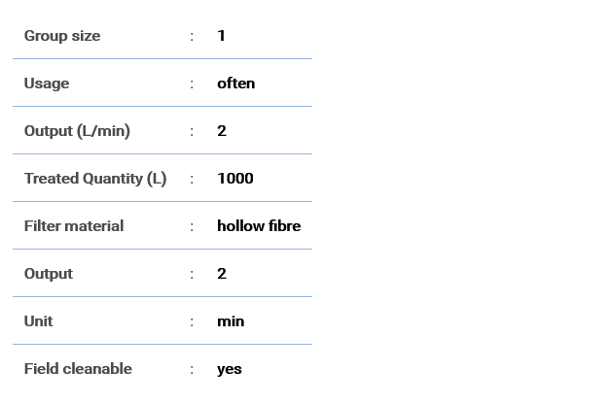Click the Group size label
This screenshot has height=403, width=611.
click(x=62, y=36)
